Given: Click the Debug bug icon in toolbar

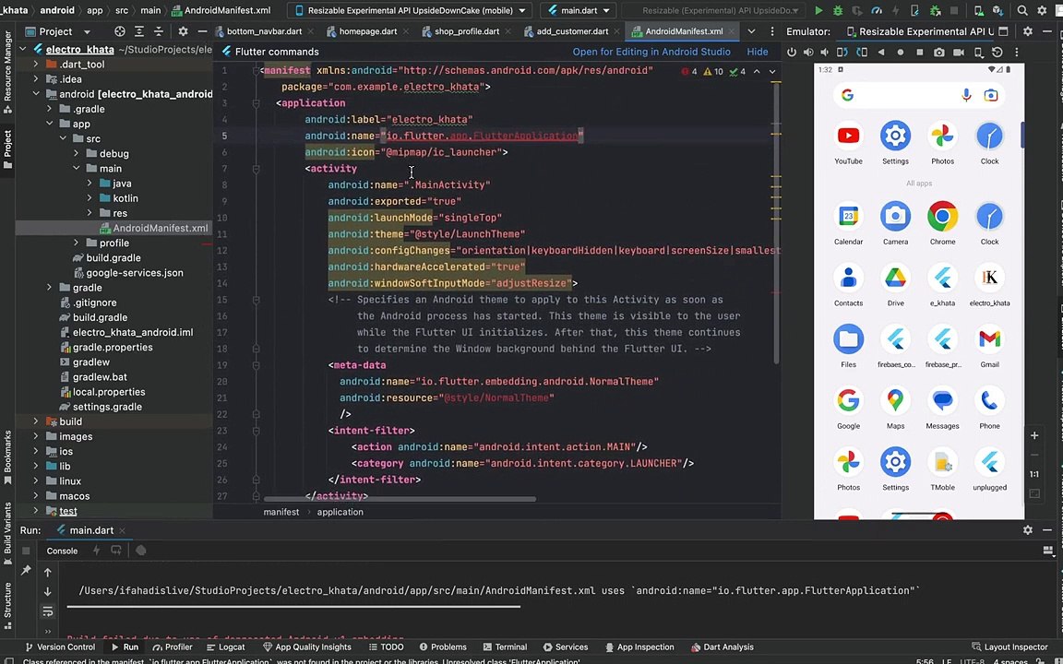Looking at the screenshot, I should 838,11.
